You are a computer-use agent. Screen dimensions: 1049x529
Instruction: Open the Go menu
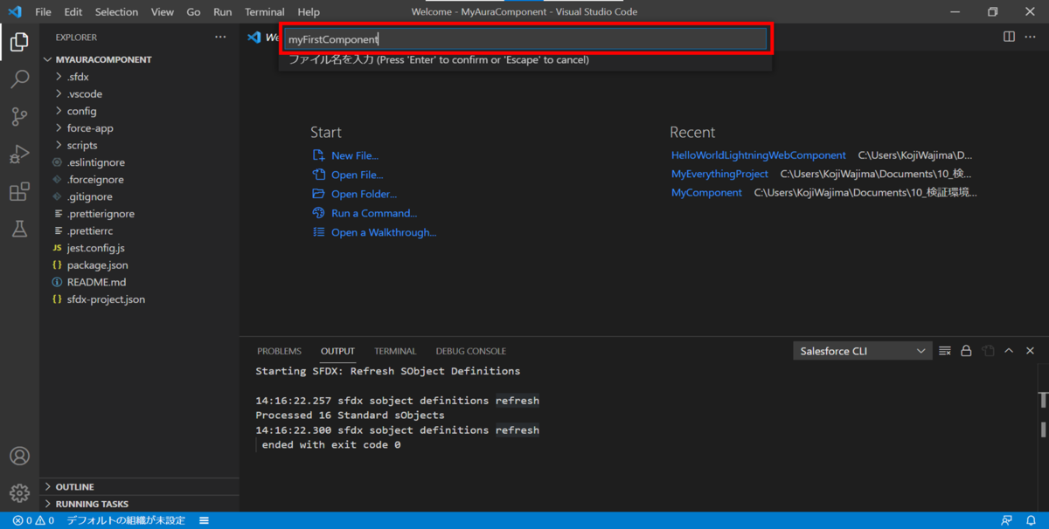tap(193, 12)
